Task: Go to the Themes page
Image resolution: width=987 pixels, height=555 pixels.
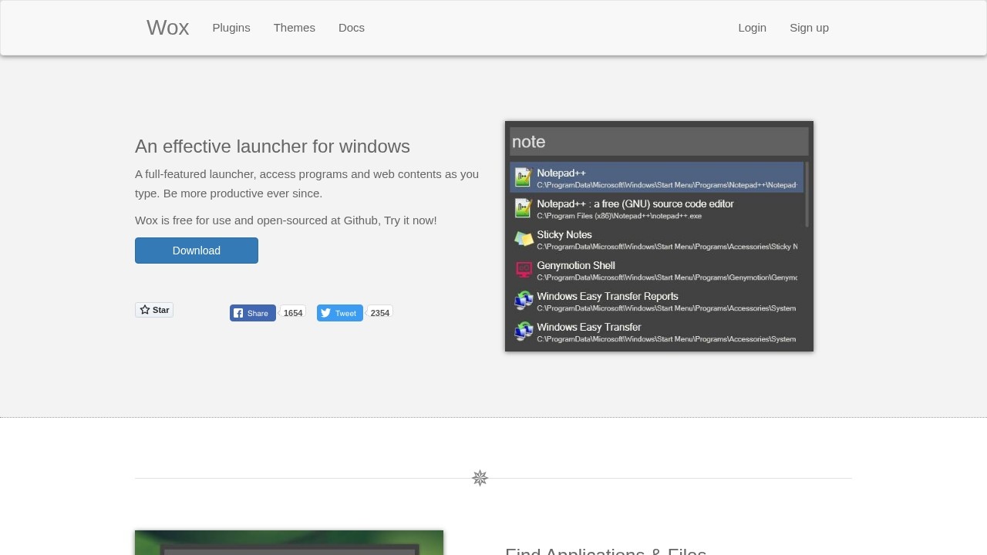Action: coord(294,28)
